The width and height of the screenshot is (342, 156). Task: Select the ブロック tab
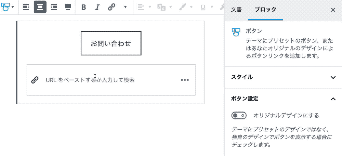(x=265, y=10)
